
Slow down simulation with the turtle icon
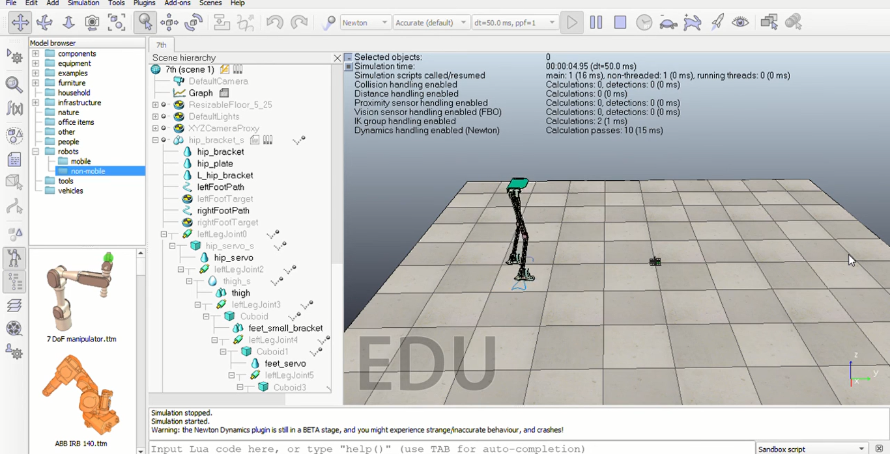(668, 23)
